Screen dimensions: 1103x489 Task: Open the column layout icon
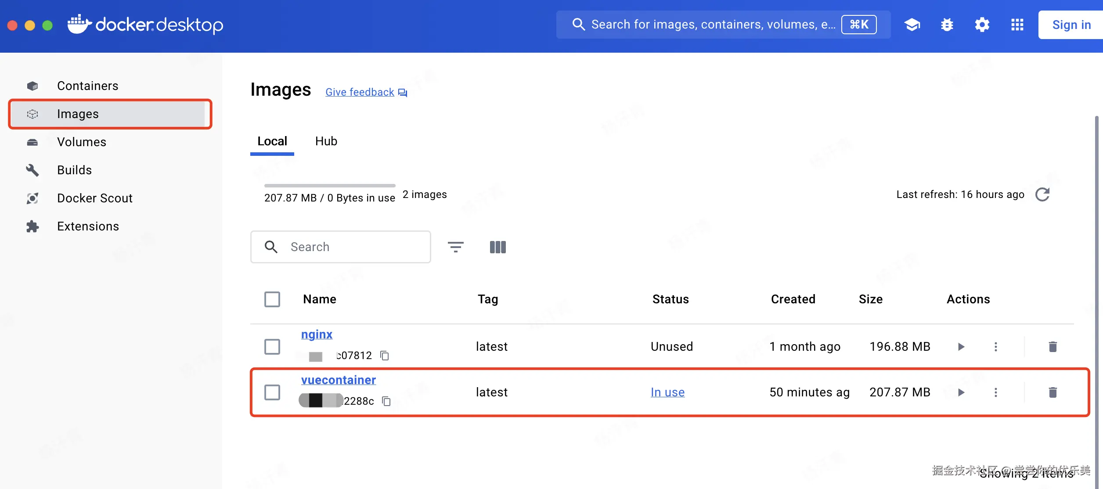pyautogui.click(x=497, y=247)
